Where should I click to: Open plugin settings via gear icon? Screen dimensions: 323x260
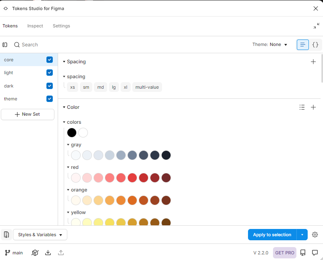pyautogui.click(x=315, y=235)
